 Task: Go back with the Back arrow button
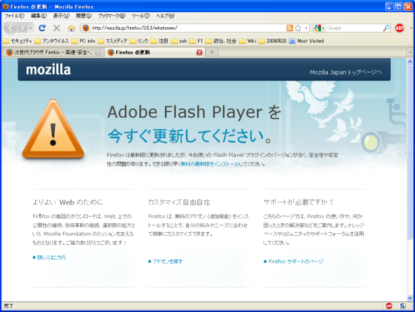(10, 28)
